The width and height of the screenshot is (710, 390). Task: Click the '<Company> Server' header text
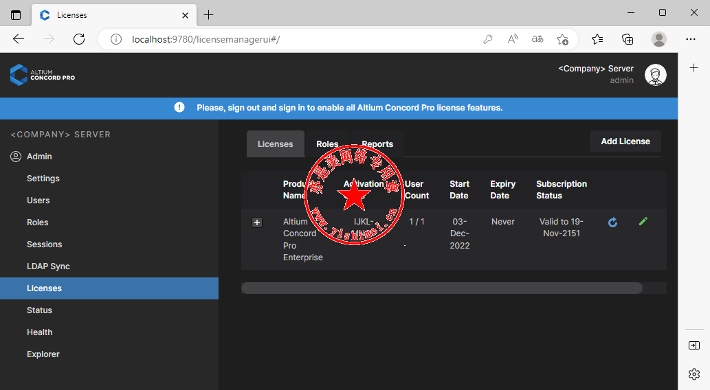pos(596,68)
